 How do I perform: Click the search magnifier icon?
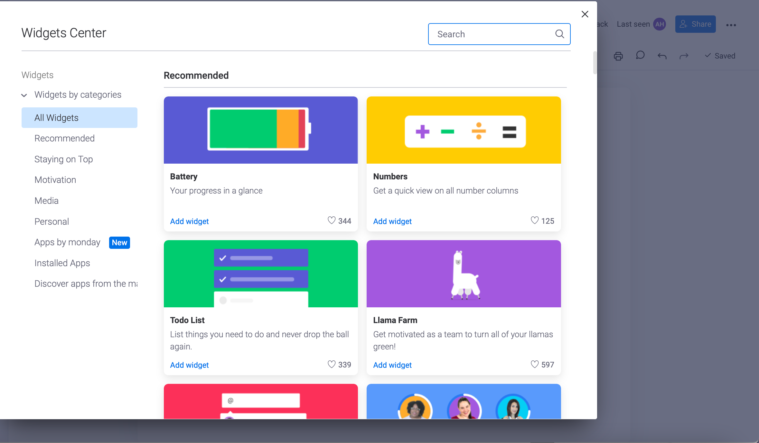559,34
